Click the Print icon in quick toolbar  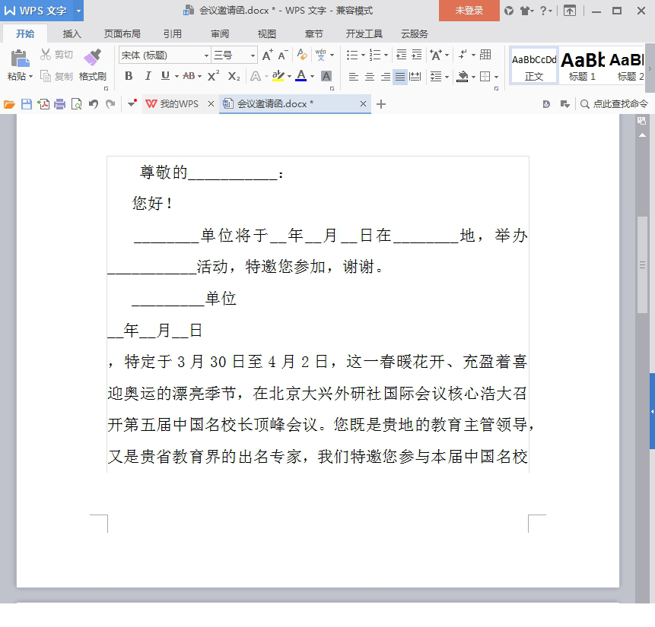[x=60, y=104]
